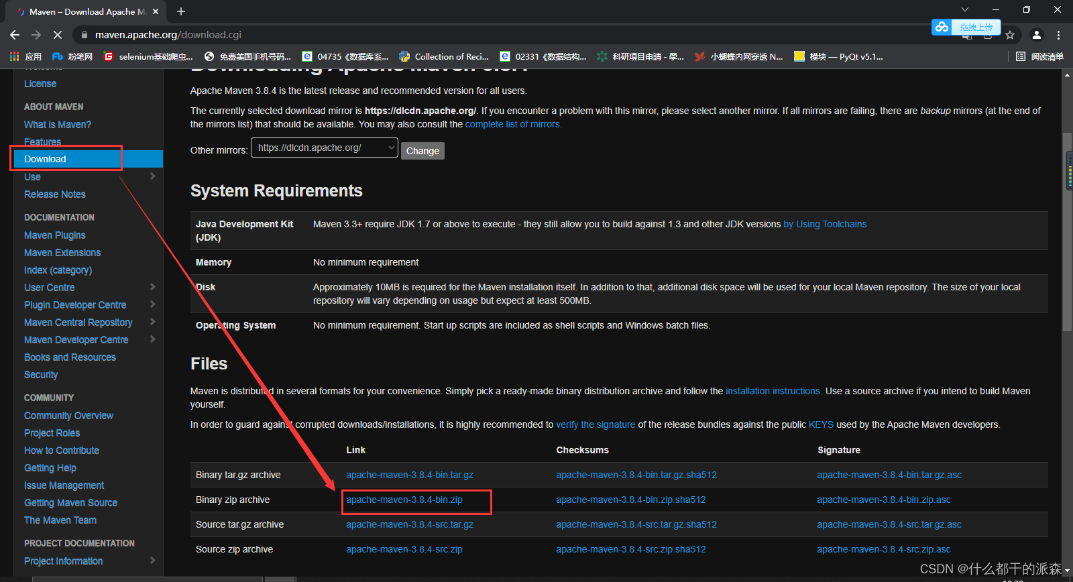The image size is (1073, 582).
Task: Open the PyQt v5.1 module bookmark
Action: [x=838, y=56]
